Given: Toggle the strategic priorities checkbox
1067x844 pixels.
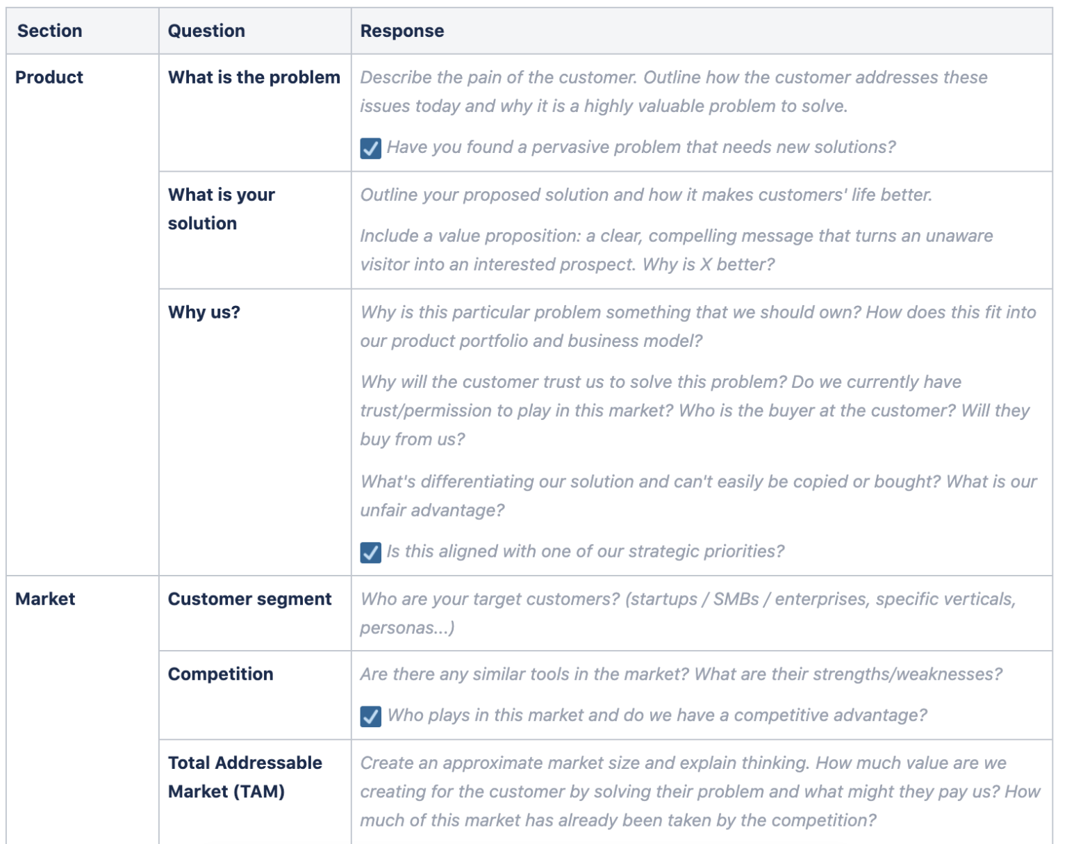Looking at the screenshot, I should click(370, 553).
